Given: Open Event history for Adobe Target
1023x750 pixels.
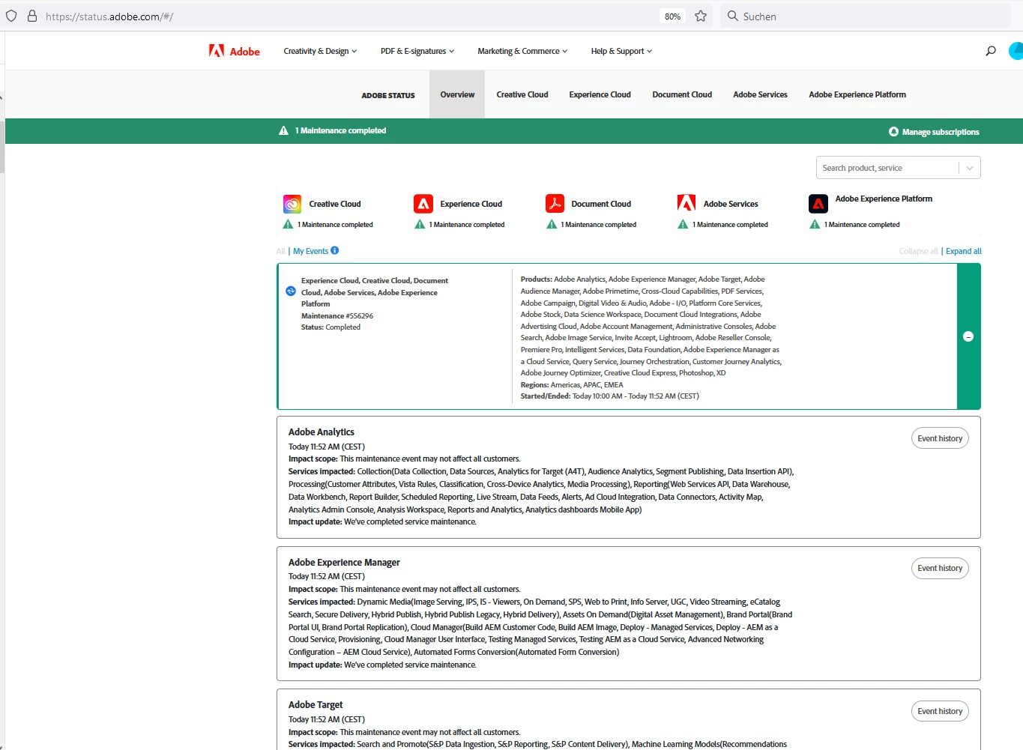Looking at the screenshot, I should [x=940, y=711].
